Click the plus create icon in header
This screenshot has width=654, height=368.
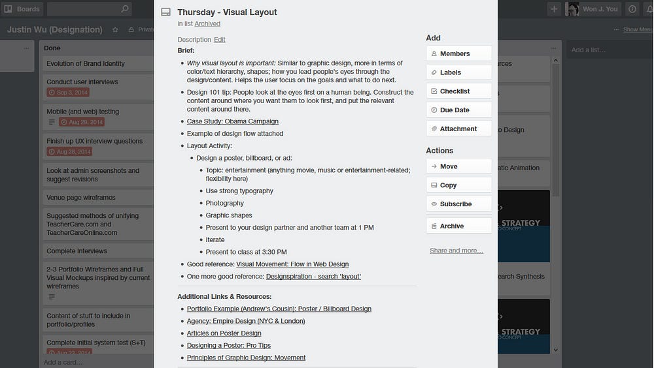click(x=554, y=8)
